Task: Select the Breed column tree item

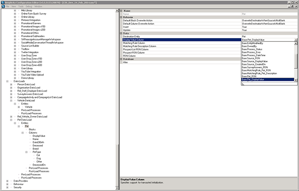Action: click(36, 149)
